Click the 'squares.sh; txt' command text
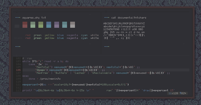Image resolution: width=201 pixels, height=105 pixels. click(x=34, y=18)
